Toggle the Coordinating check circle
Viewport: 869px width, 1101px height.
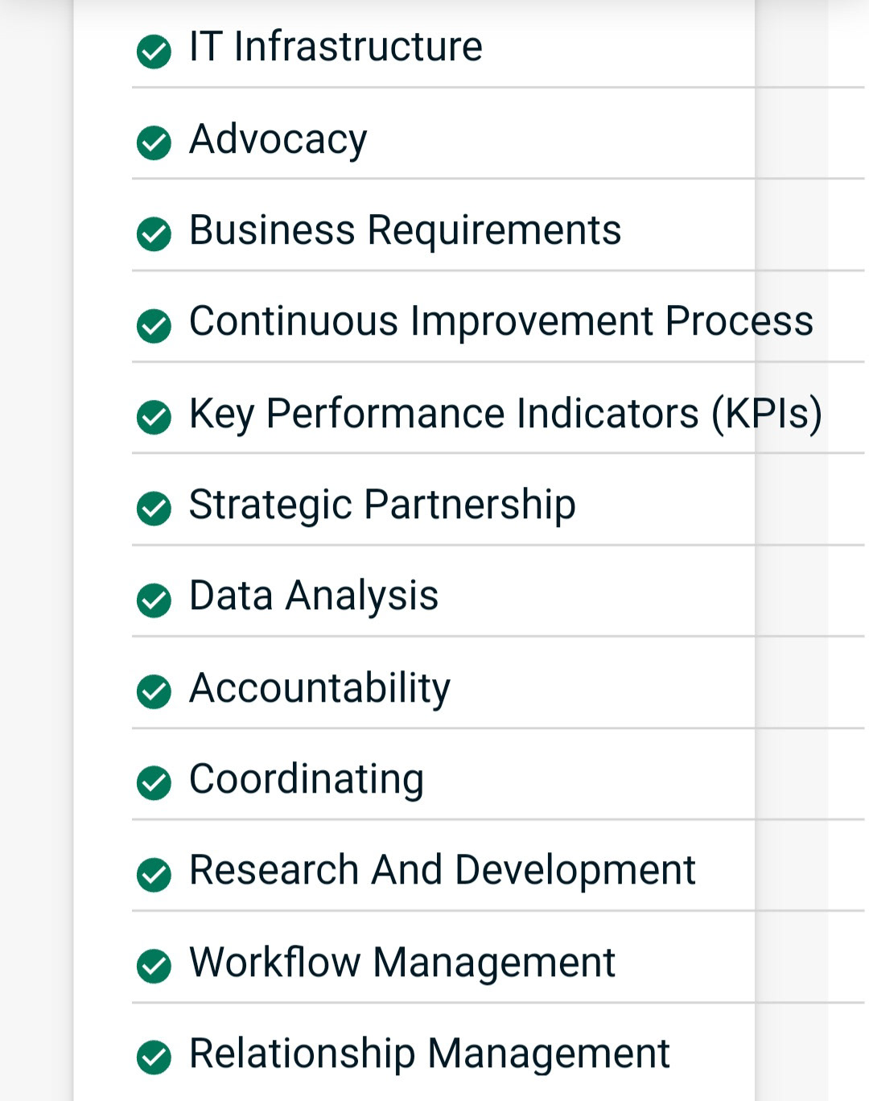[x=154, y=783]
